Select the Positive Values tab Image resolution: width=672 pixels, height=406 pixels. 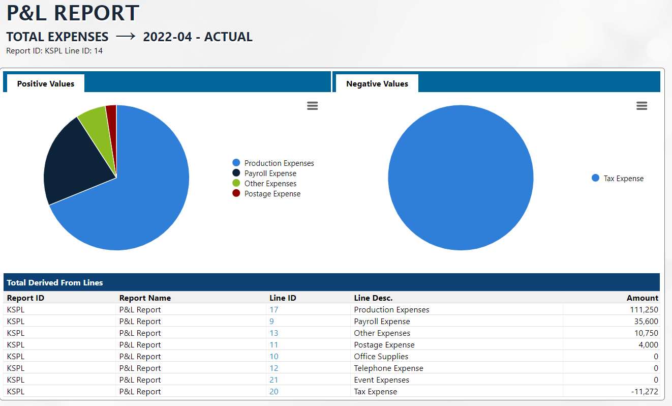pos(46,83)
